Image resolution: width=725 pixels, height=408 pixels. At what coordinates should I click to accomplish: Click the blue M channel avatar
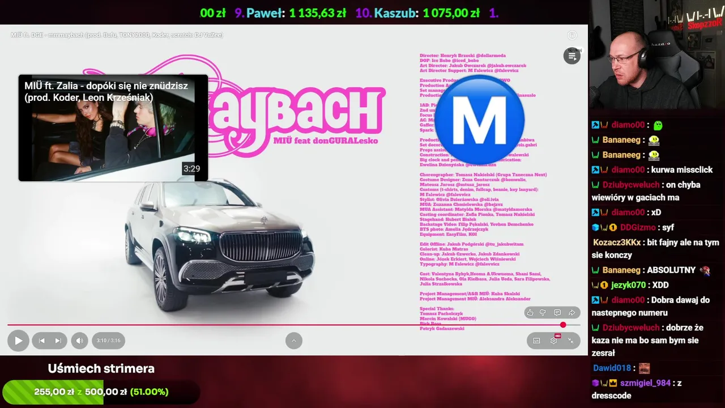click(479, 120)
